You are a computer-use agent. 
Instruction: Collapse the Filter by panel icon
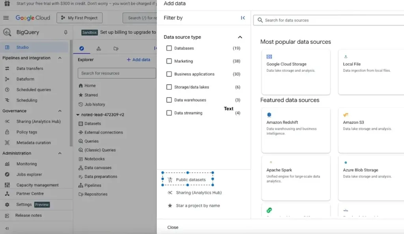pos(243,18)
